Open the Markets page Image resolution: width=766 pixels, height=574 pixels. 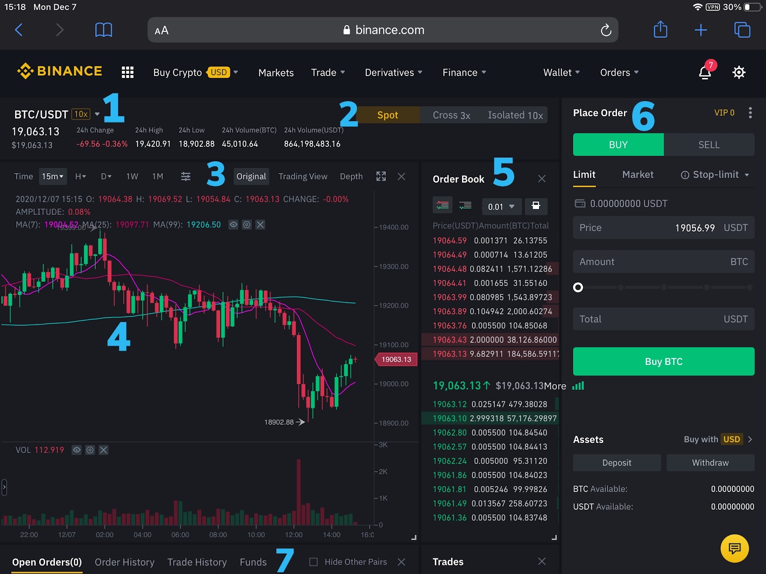276,73
